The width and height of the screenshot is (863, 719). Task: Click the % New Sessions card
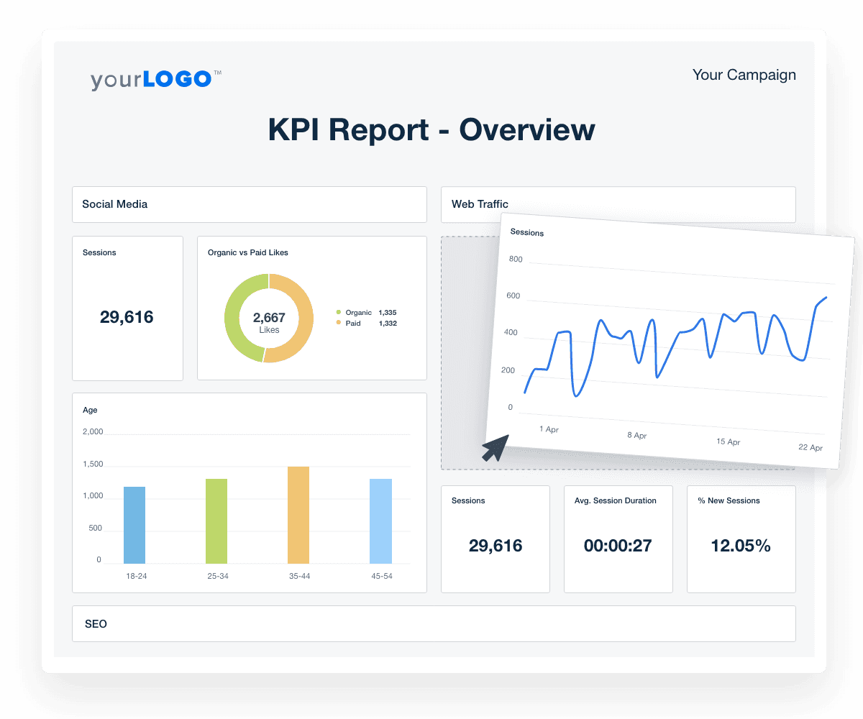click(741, 539)
